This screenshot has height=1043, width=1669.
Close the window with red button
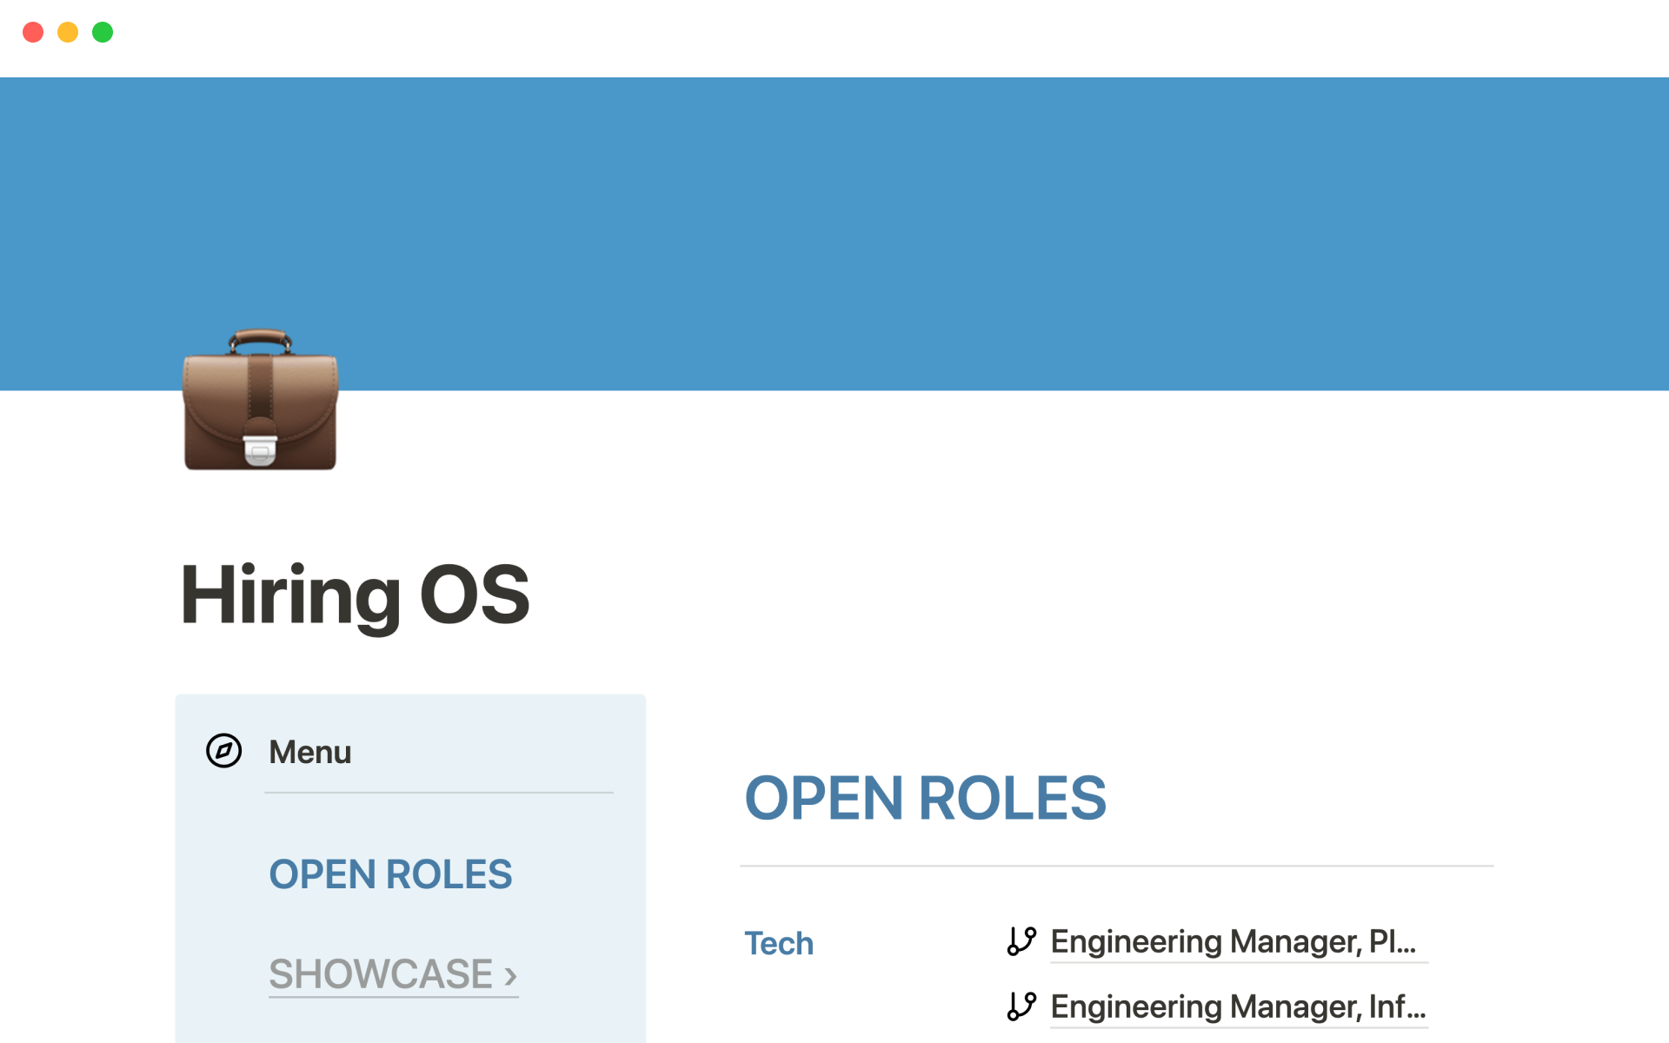click(33, 32)
